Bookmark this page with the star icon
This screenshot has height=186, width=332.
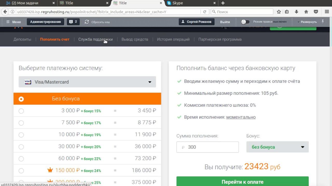(x=279, y=12)
